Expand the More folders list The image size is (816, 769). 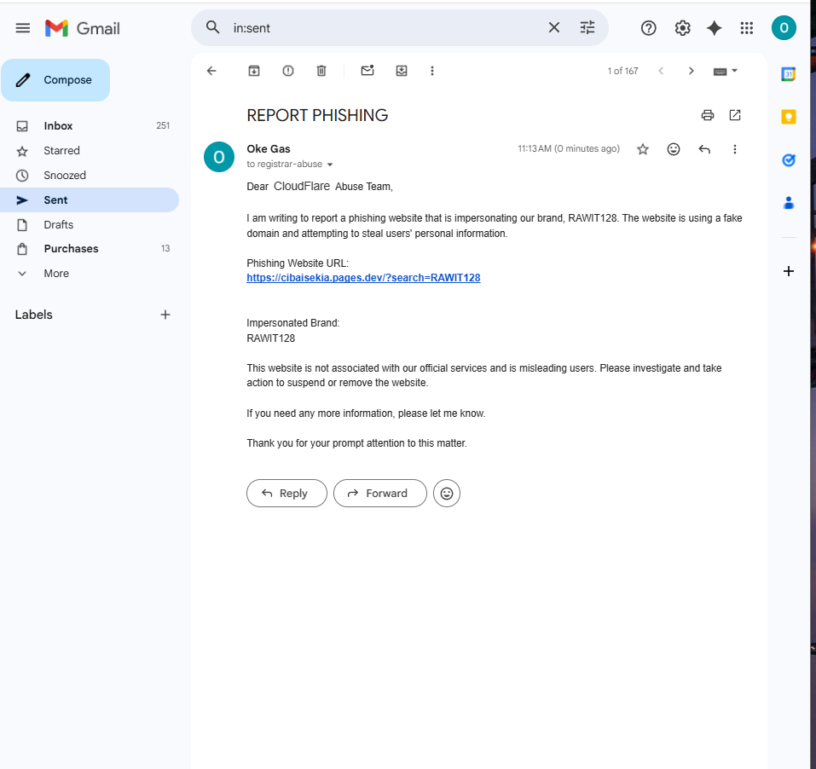90,273
